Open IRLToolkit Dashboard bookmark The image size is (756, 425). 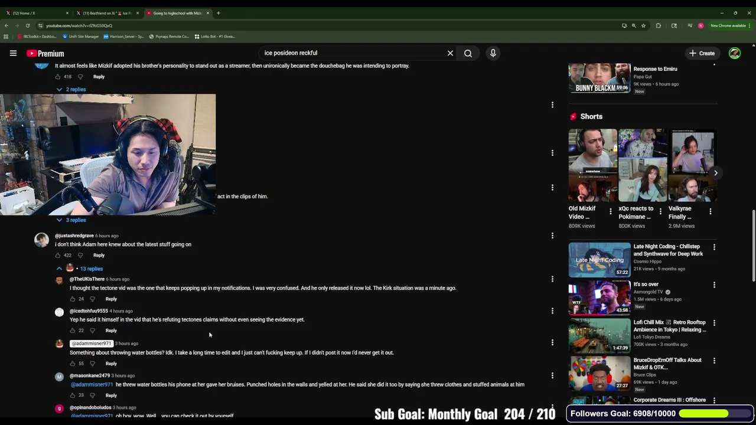(37, 37)
